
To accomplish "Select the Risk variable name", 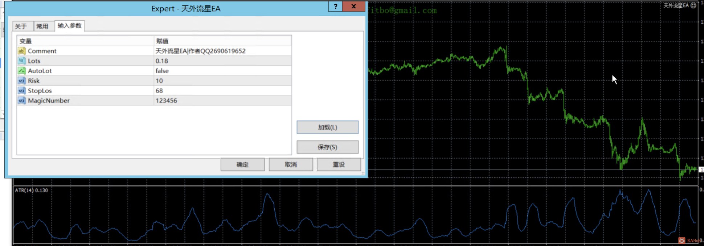I will point(34,81).
